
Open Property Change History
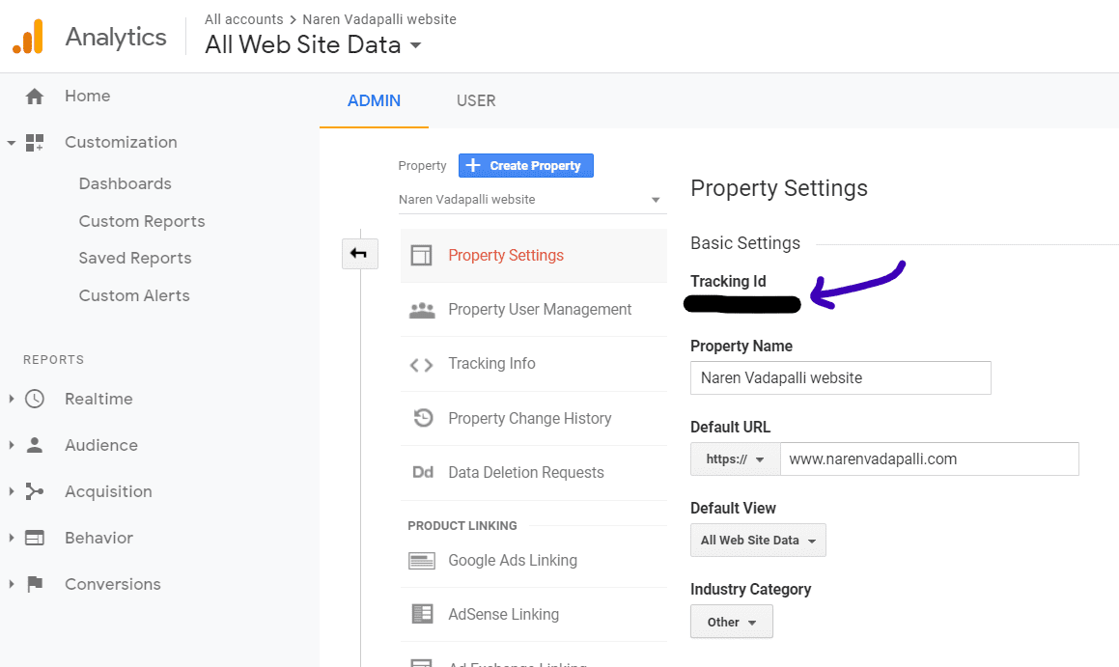[534, 418]
